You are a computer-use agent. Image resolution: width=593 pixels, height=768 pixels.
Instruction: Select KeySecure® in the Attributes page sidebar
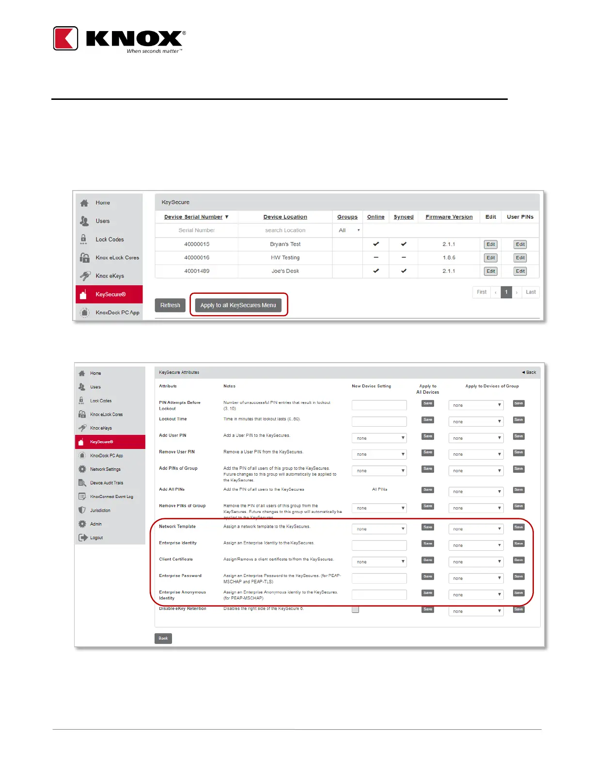[110, 442]
